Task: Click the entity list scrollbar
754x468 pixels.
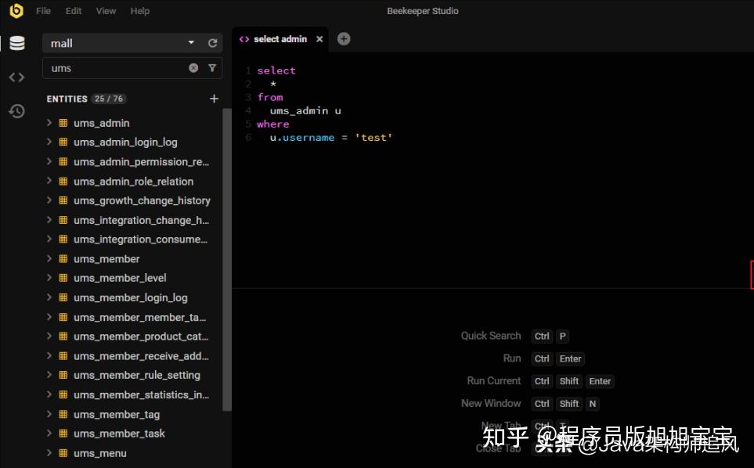Action: pyautogui.click(x=227, y=260)
